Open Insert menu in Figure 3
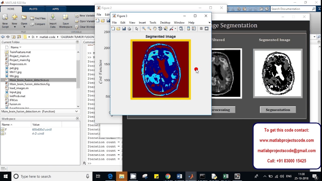This screenshot has height=181, width=322. tap(142, 23)
